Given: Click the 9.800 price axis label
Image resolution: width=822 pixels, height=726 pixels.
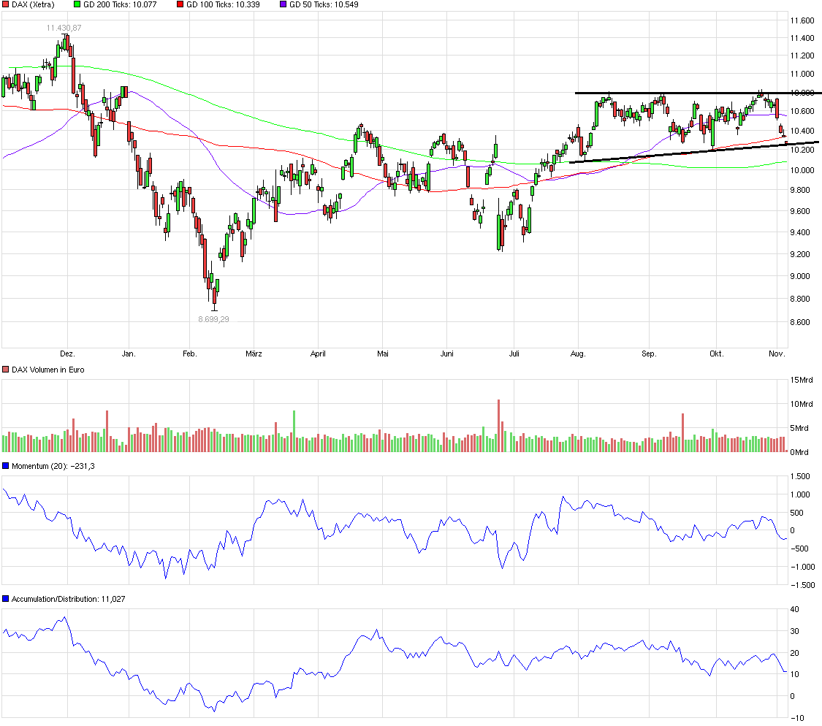Looking at the screenshot, I should tap(800, 191).
